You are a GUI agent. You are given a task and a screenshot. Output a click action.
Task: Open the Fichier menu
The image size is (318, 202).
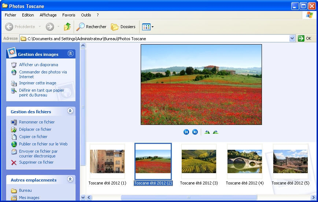[10, 15]
